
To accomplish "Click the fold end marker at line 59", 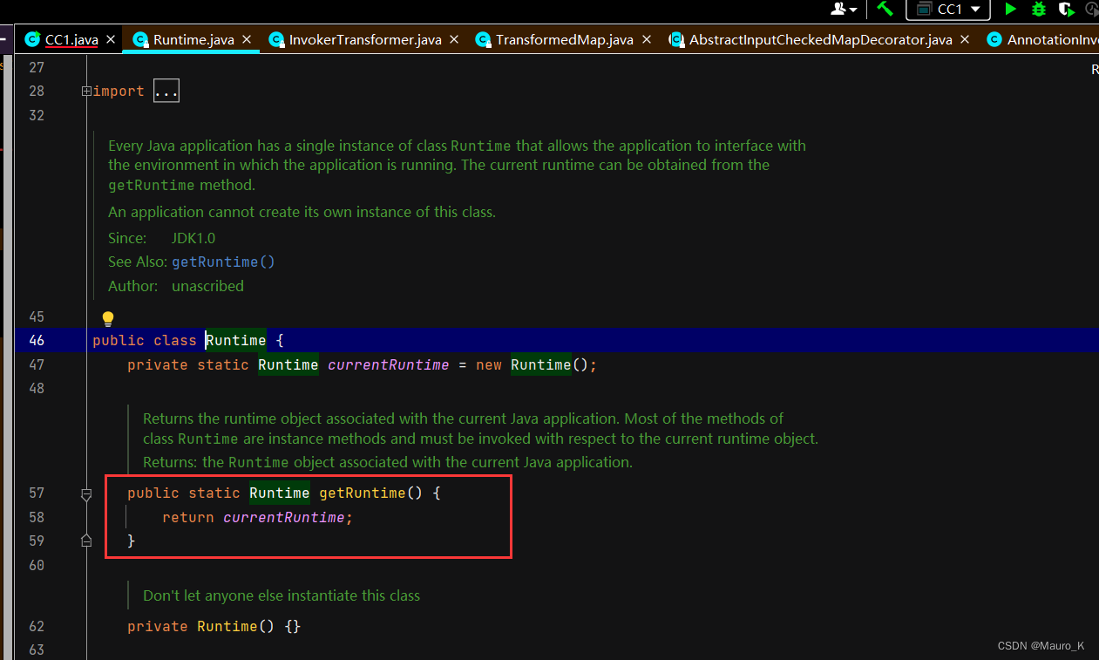I will [86, 541].
